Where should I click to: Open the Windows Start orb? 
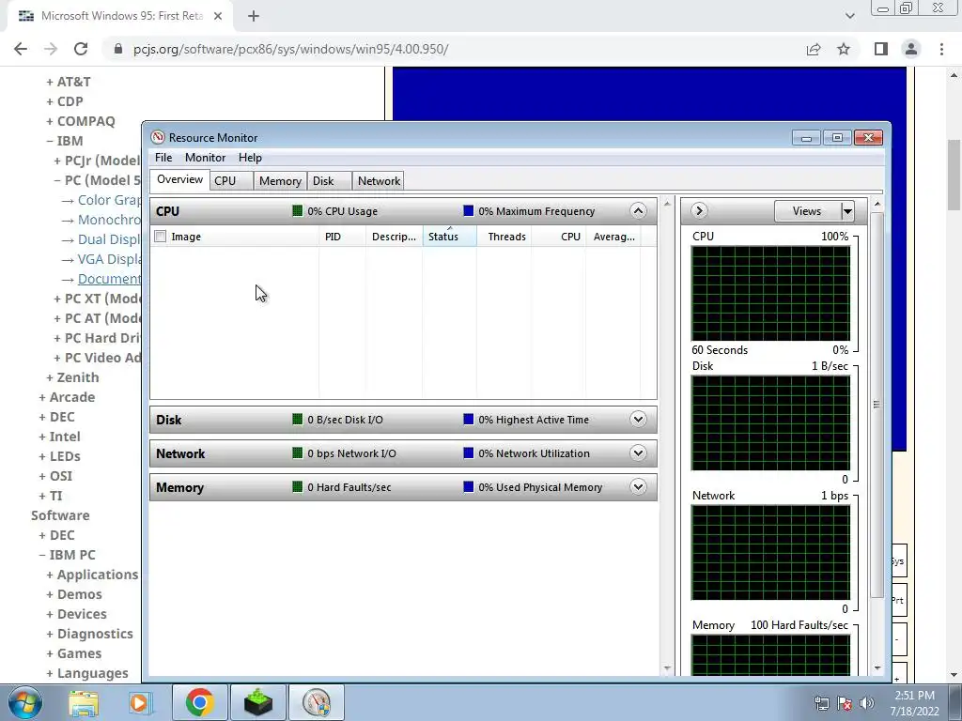(x=24, y=702)
